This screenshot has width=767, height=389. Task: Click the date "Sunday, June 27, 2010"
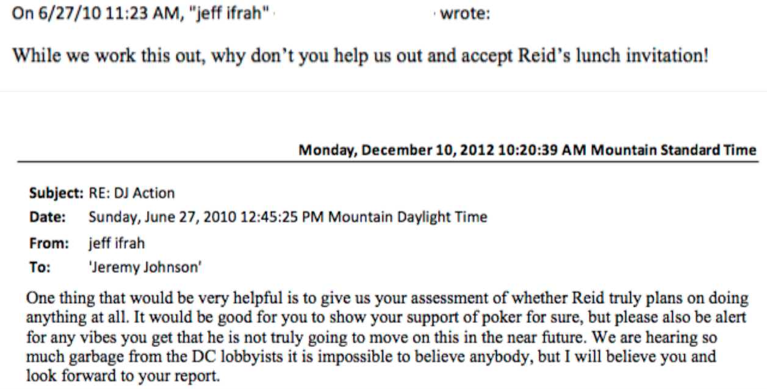click(148, 217)
